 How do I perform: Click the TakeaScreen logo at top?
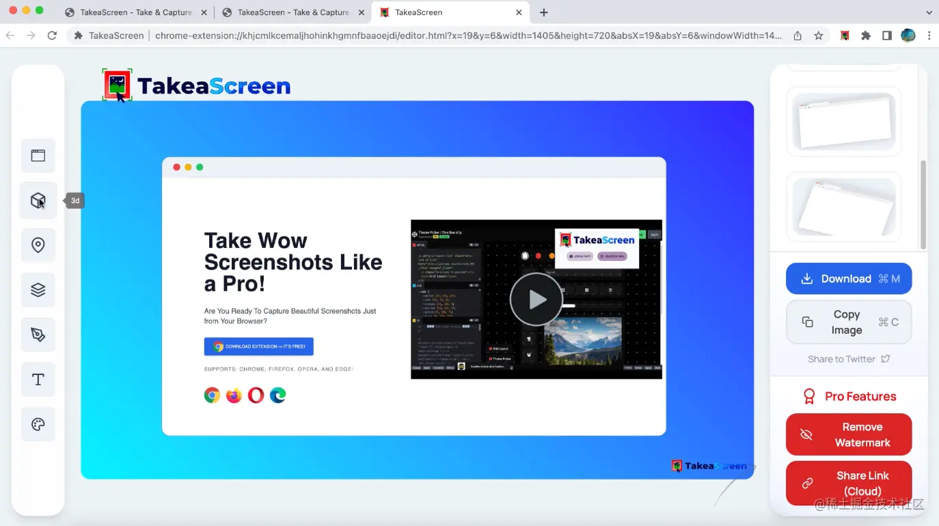198,85
